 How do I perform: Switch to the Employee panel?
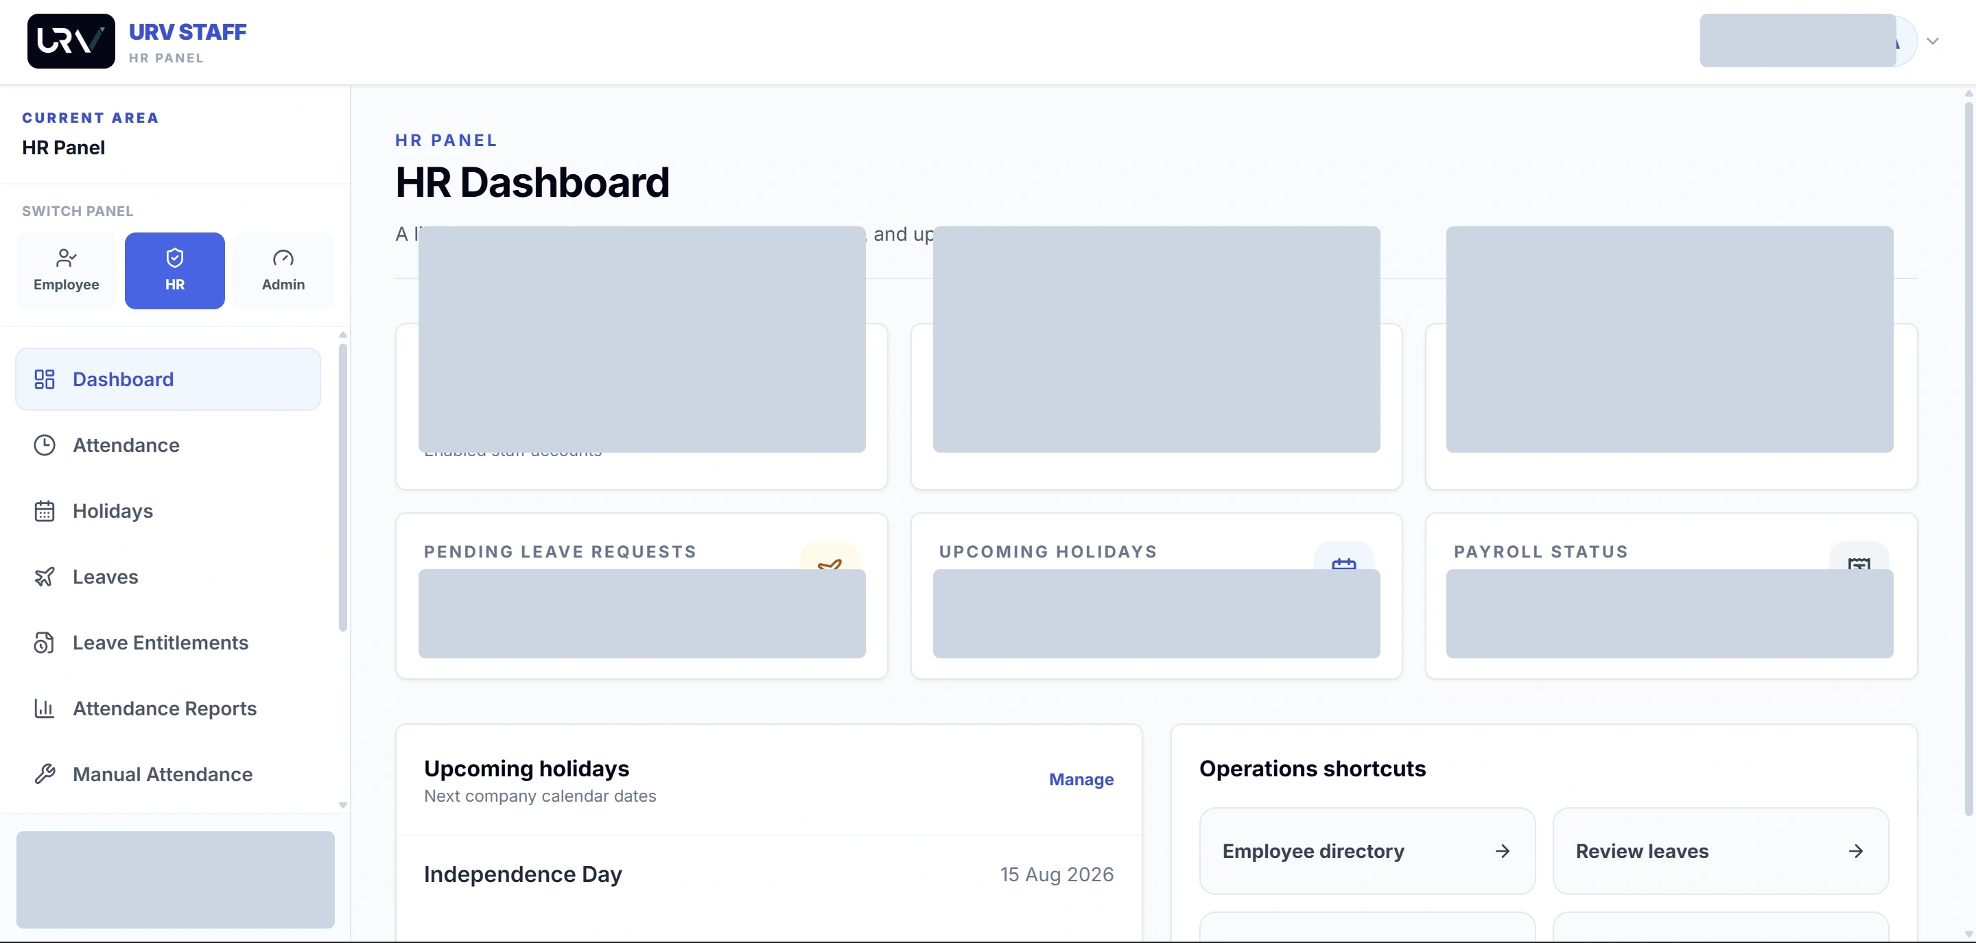(x=66, y=271)
